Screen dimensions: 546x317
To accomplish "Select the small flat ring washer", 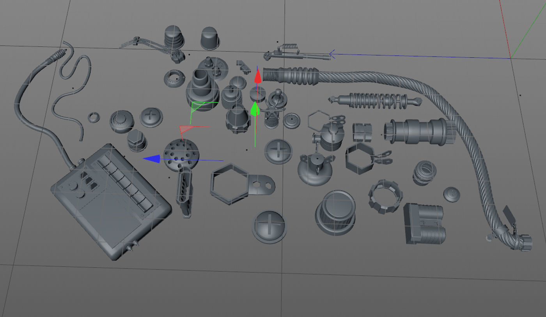I will click(94, 117).
